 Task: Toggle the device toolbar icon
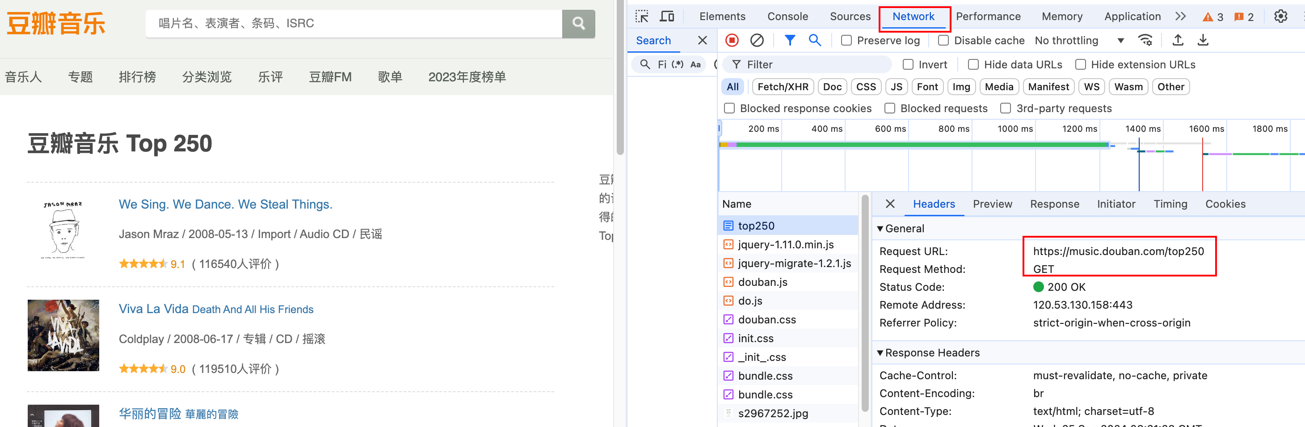(x=667, y=16)
